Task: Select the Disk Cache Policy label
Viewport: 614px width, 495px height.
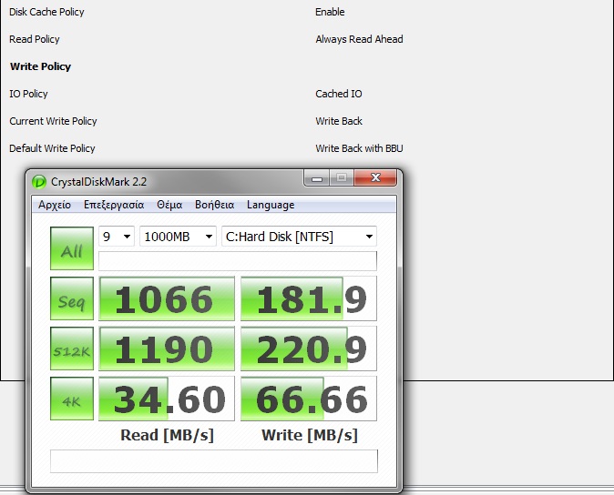Action: 46,12
